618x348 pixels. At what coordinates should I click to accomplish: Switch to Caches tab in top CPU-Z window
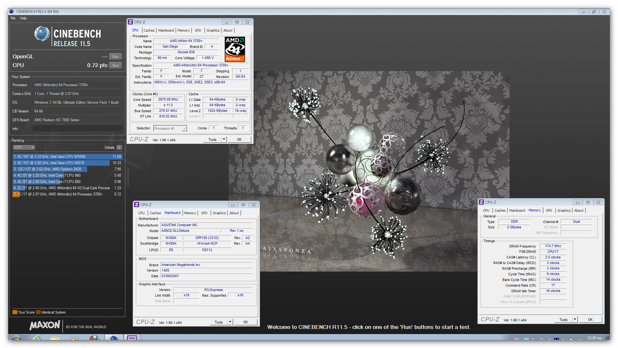[149, 30]
